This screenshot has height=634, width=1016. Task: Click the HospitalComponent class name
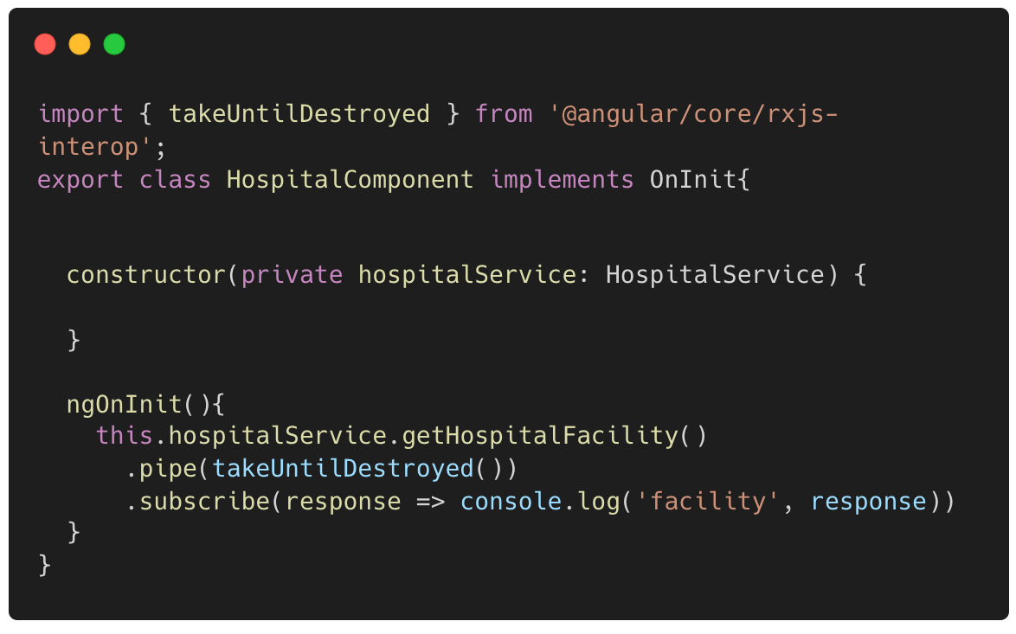coord(350,180)
